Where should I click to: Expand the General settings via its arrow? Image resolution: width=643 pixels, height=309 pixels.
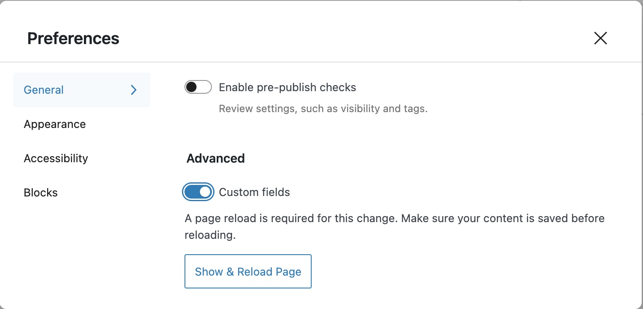click(x=134, y=90)
